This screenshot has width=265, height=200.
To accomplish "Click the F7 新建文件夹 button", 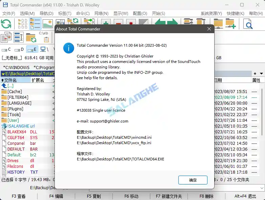I will [x=169, y=196].
